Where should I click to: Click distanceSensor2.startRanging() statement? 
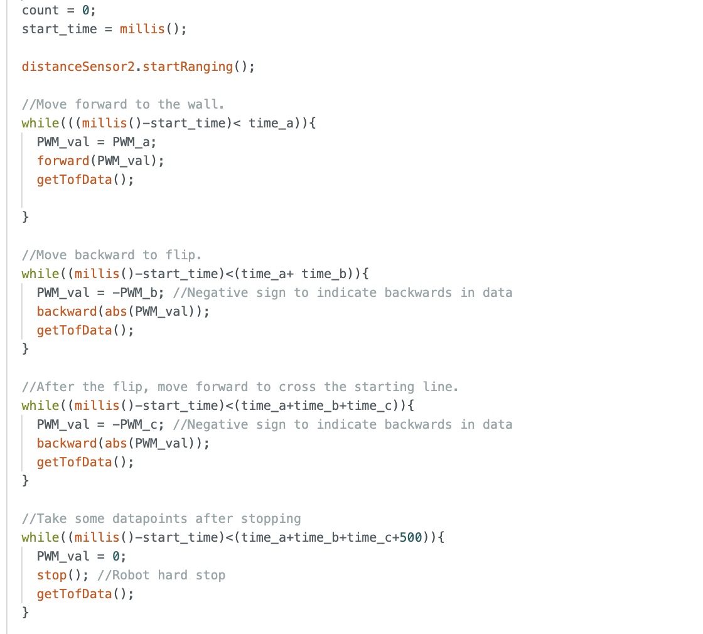[x=138, y=67]
